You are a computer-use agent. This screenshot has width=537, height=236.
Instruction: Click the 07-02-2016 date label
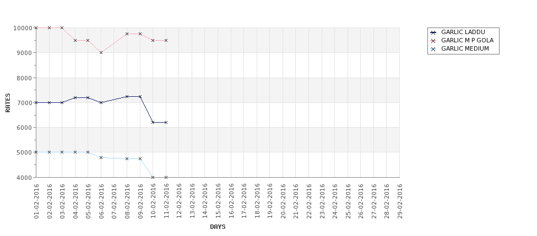pos(115,201)
